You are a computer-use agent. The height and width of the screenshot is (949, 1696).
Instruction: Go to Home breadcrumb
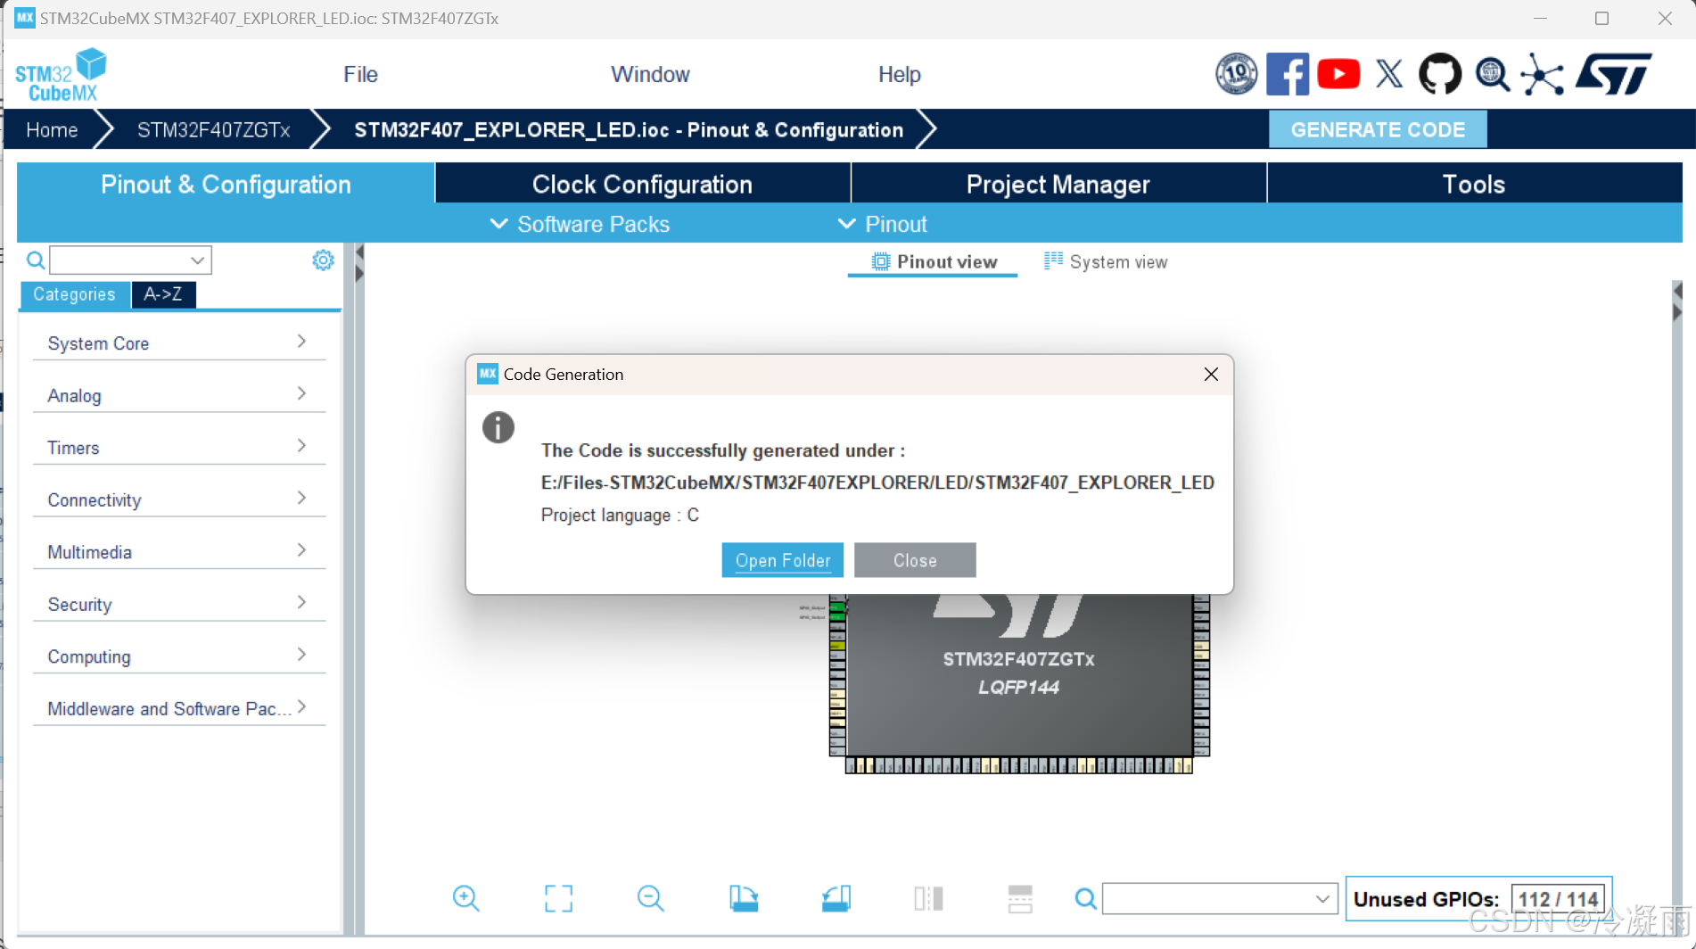coord(52,130)
